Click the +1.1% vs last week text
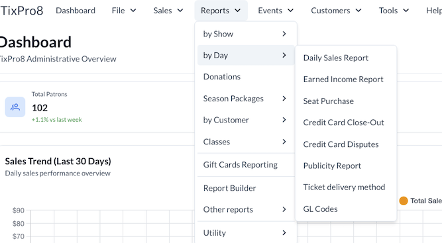Screen dimensions: 442x243 coord(57,120)
